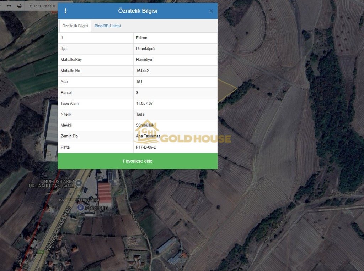
Task: Close the Öznitelik Bilgisi dialog
Action: click(211, 11)
